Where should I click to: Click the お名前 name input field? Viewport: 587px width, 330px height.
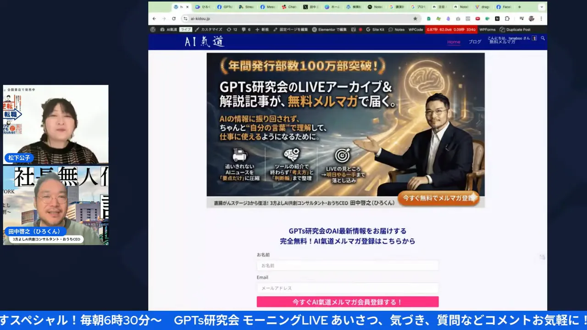click(347, 265)
